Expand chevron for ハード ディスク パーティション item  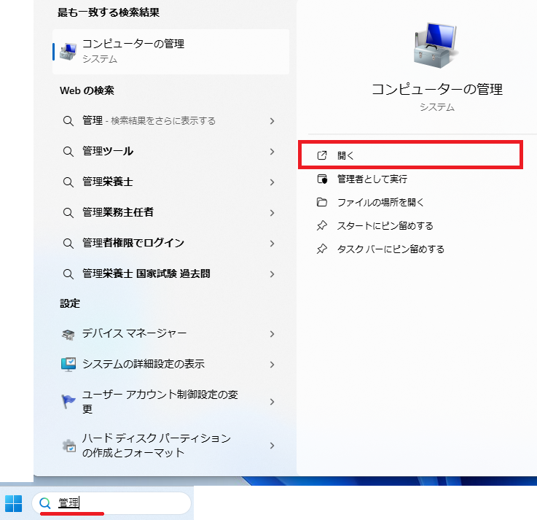[x=273, y=446]
